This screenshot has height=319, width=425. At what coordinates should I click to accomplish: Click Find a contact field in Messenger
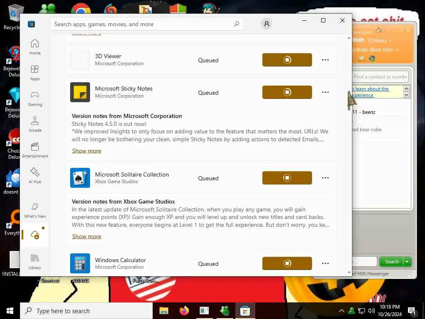click(381, 77)
